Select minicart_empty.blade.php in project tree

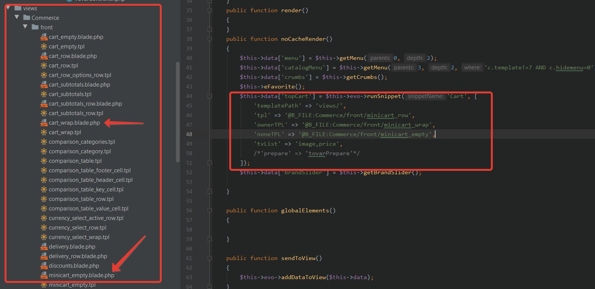[81, 275]
